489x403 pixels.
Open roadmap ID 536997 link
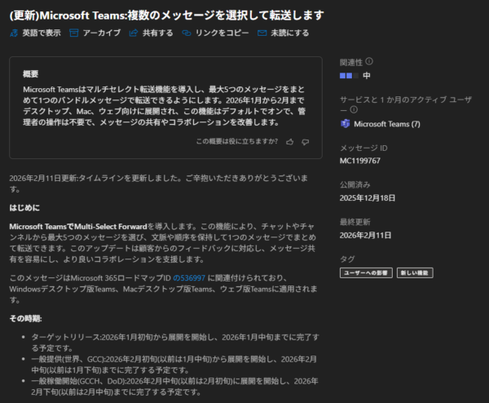tap(193, 278)
